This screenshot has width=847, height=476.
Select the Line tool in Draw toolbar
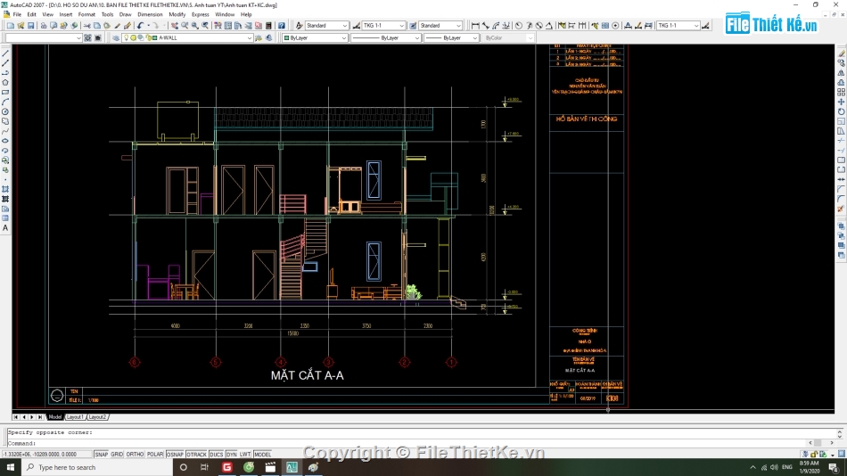pos(5,53)
